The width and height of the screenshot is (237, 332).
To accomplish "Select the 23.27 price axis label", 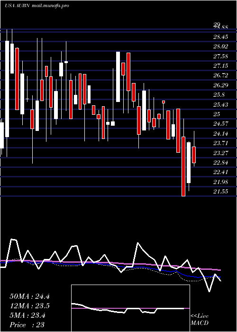I will tap(221, 153).
